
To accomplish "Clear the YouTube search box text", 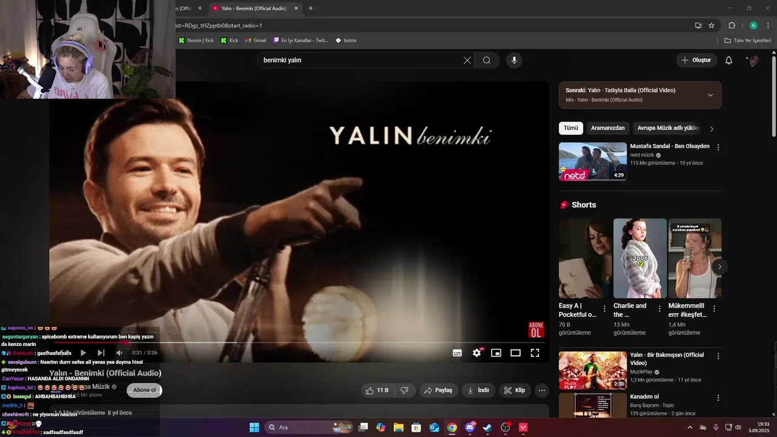I will coord(467,60).
